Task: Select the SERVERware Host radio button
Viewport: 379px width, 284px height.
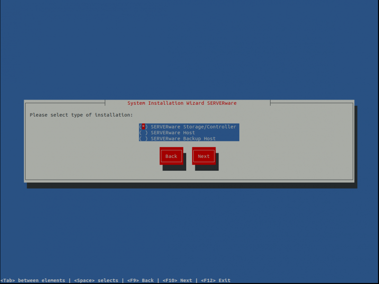Action: (144, 133)
